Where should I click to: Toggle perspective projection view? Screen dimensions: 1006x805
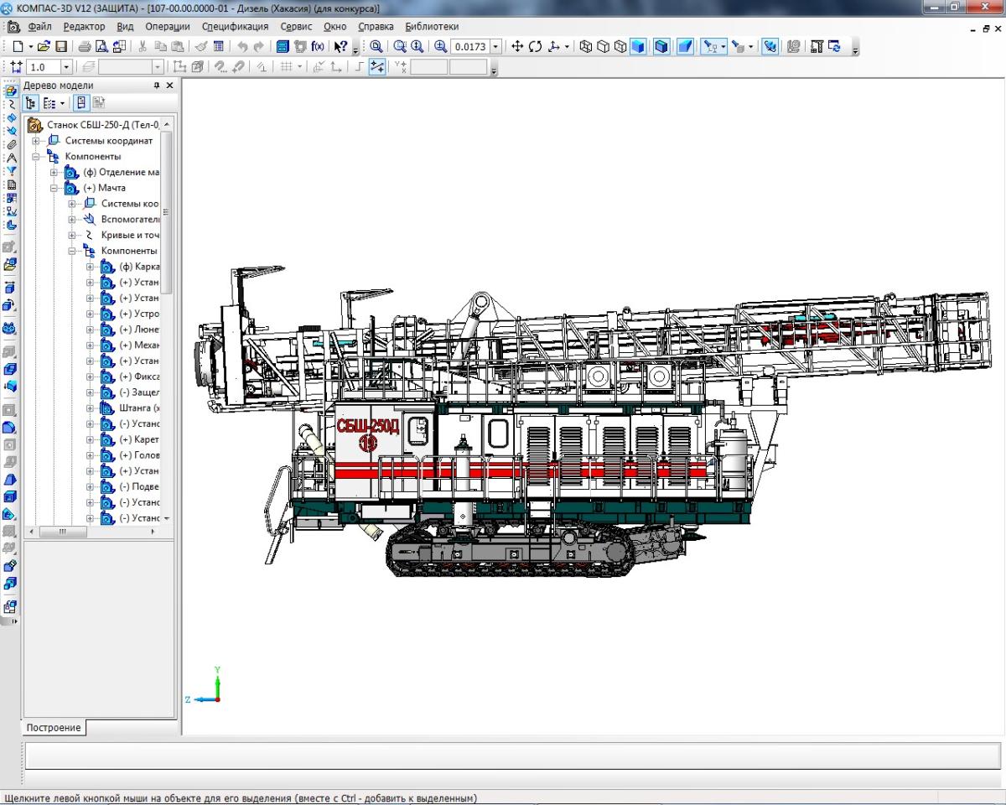point(685,47)
